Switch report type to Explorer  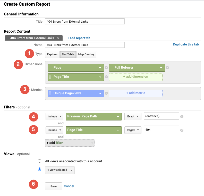point(52,54)
